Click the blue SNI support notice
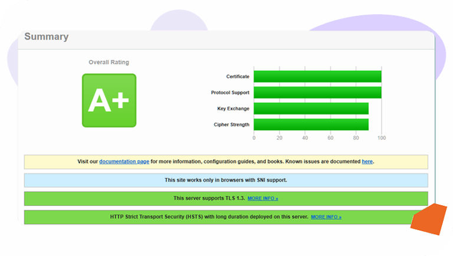 (226, 180)
